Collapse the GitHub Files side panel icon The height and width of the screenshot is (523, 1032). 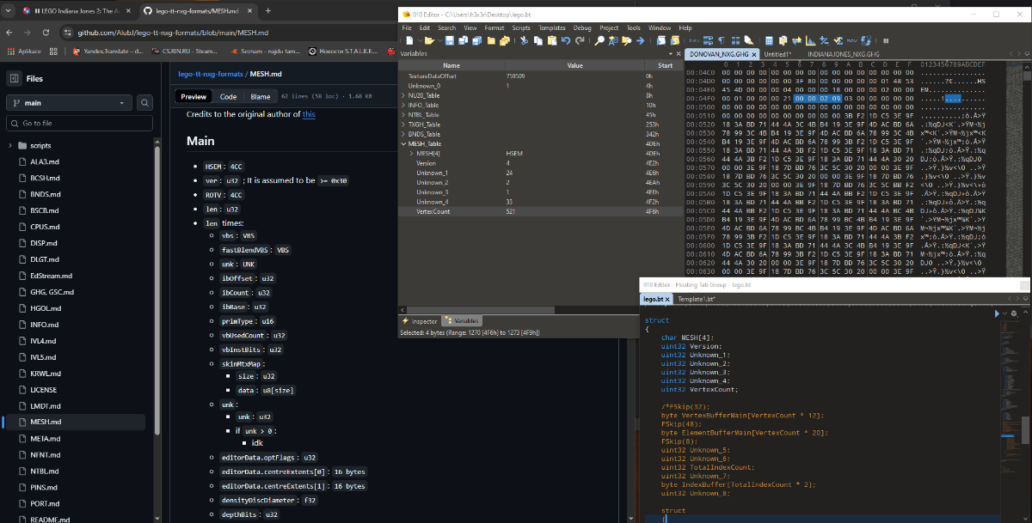14,79
